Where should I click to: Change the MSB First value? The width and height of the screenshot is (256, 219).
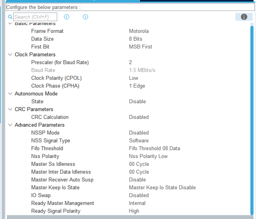140,47
